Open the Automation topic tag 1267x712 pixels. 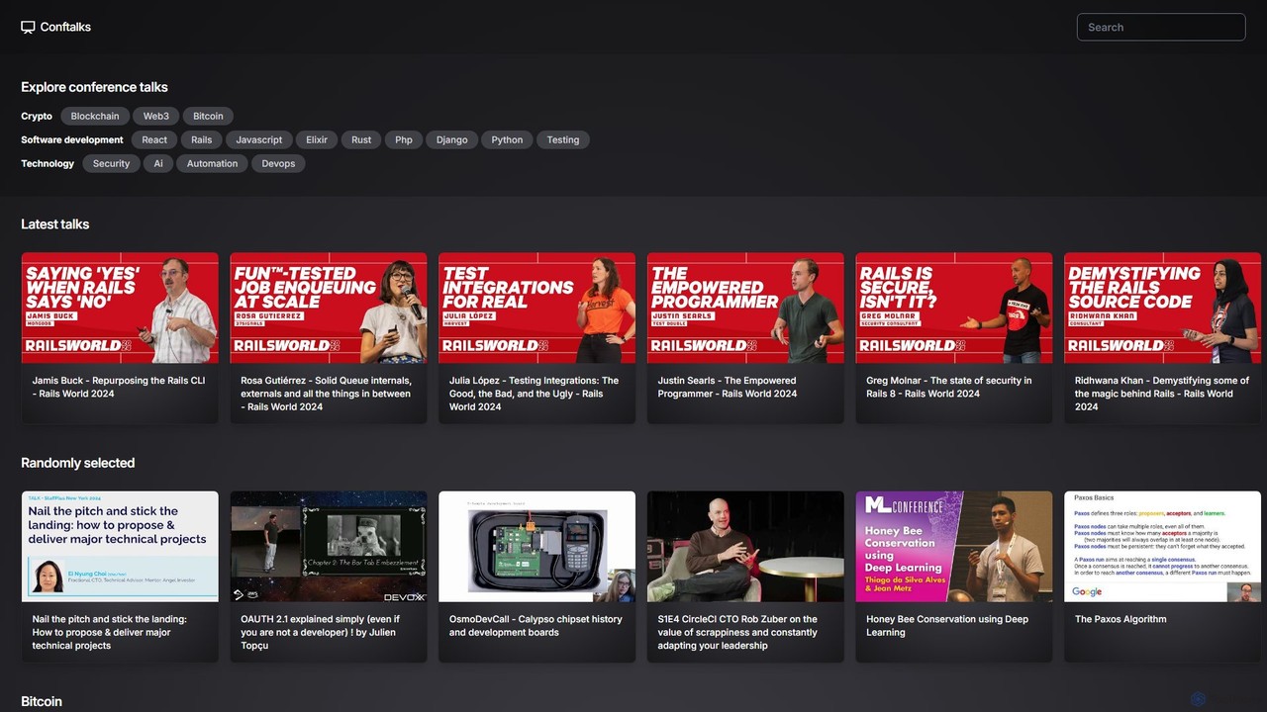[213, 163]
